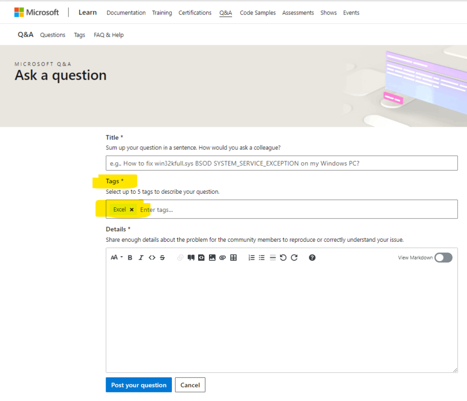Click the Learn link
Image resolution: width=467 pixels, height=401 pixels.
point(88,13)
